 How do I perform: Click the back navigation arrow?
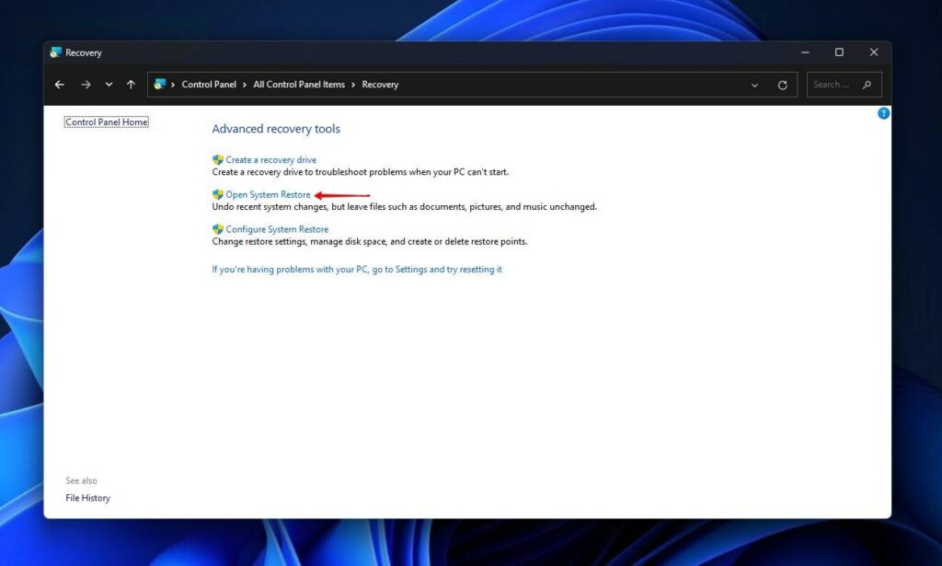pyautogui.click(x=59, y=84)
